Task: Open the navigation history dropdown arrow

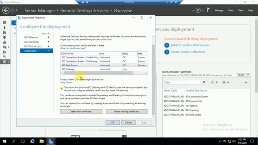Action: [x=17, y=10]
